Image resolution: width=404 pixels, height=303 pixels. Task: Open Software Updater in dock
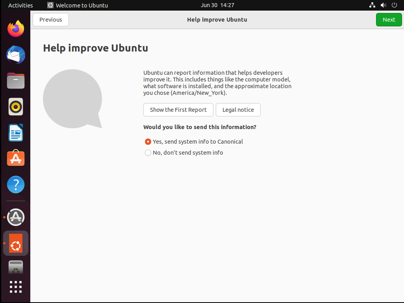click(16, 217)
